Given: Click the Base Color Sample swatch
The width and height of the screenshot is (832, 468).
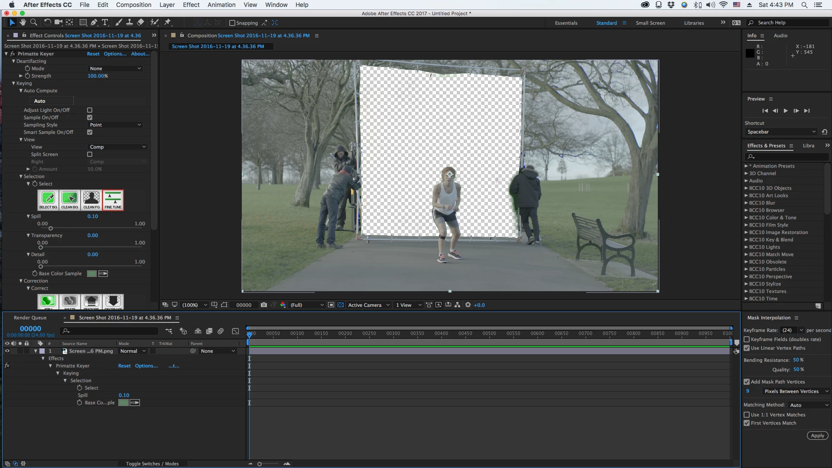Looking at the screenshot, I should point(92,273).
